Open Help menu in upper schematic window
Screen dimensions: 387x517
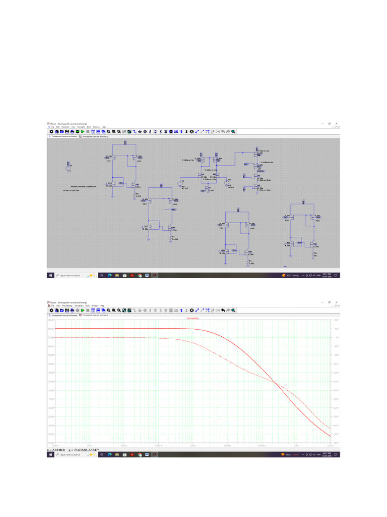point(104,127)
